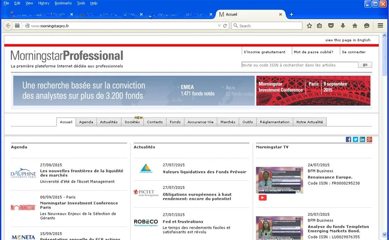The width and height of the screenshot is (389, 240).
Task: Click the Prévoir triangle logo
Action: click(x=146, y=168)
